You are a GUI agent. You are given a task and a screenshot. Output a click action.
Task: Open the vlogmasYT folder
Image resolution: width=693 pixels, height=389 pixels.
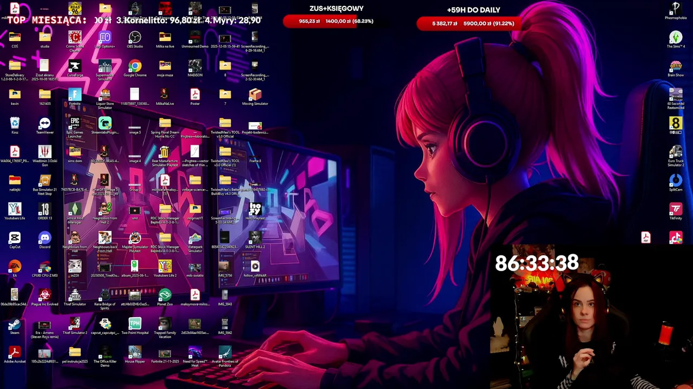[195, 211]
